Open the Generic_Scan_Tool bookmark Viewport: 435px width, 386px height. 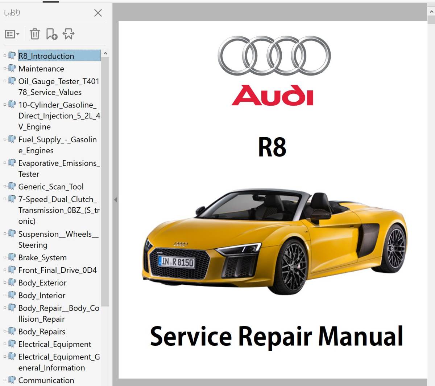pyautogui.click(x=51, y=187)
